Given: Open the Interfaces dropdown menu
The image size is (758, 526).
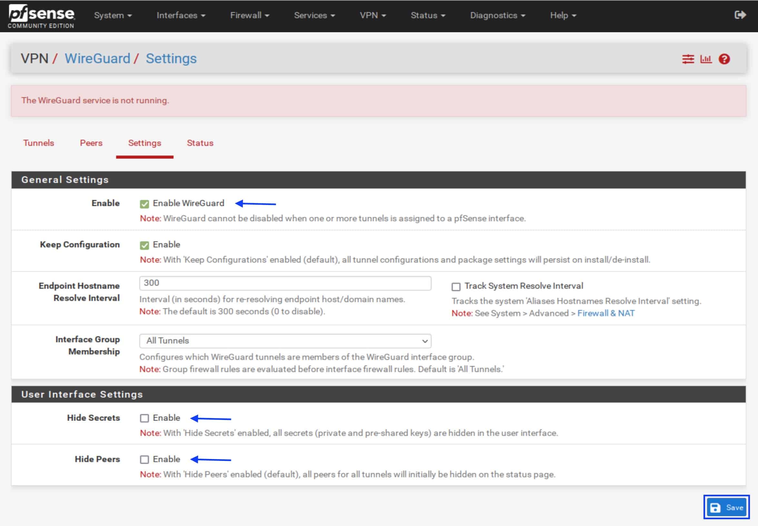Looking at the screenshot, I should tap(181, 15).
